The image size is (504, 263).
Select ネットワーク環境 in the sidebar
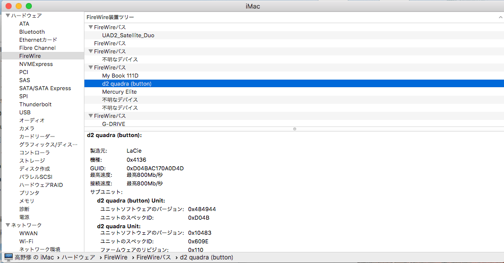tap(39, 249)
